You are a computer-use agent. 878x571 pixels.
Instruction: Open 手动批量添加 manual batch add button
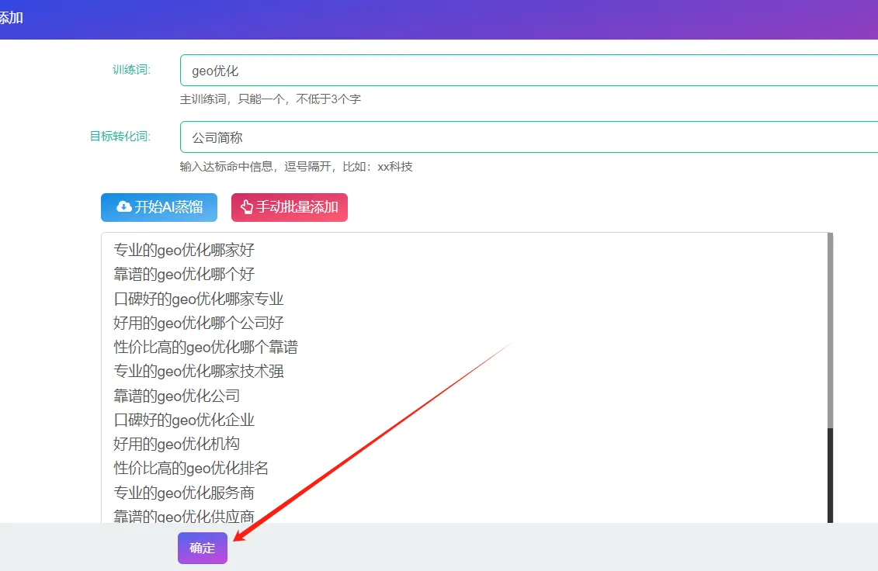coord(290,208)
